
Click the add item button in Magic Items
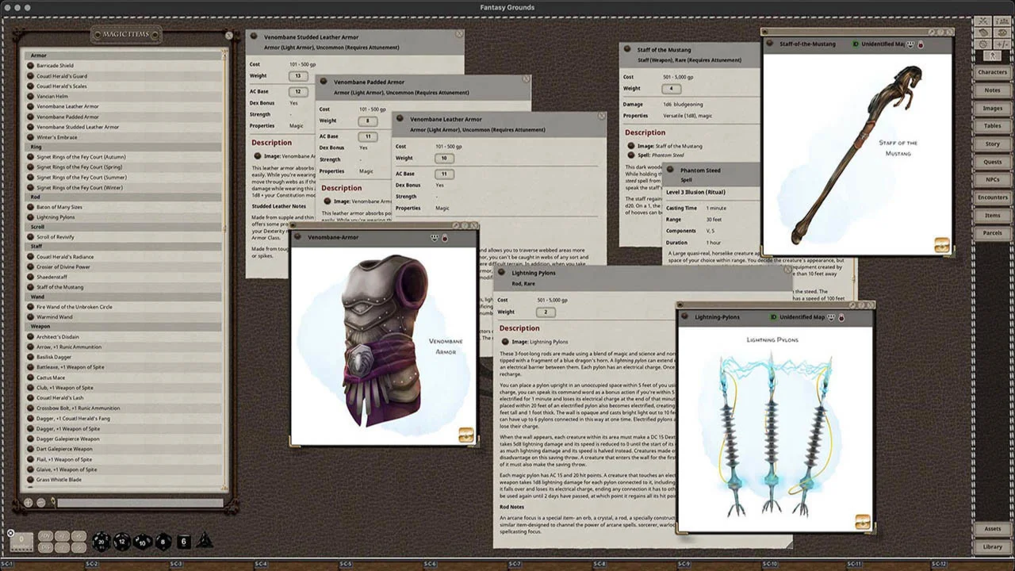click(x=29, y=502)
